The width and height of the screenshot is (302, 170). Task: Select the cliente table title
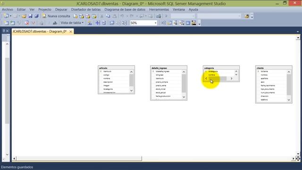click(x=260, y=68)
